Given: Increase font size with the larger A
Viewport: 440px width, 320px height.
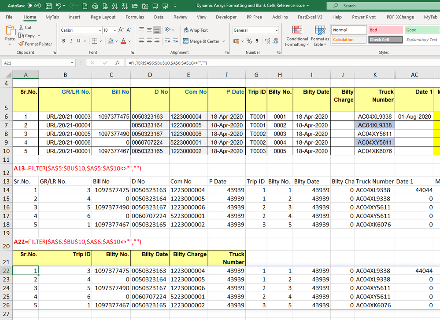Looking at the screenshot, I should 121,30.
